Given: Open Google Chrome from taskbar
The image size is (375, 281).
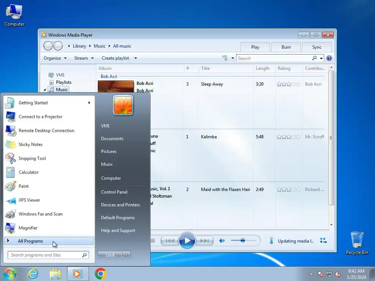Looking at the screenshot, I should coord(100,274).
